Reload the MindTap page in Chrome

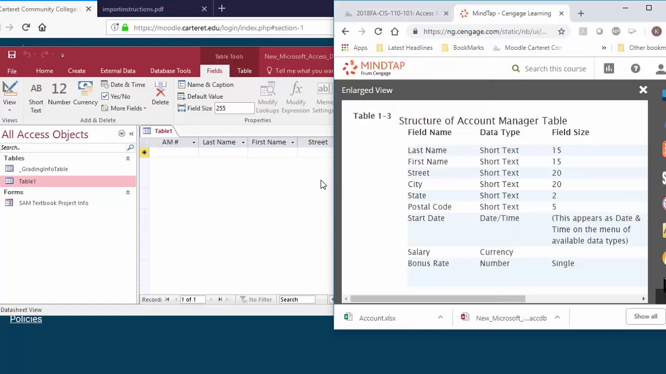pyautogui.click(x=378, y=32)
